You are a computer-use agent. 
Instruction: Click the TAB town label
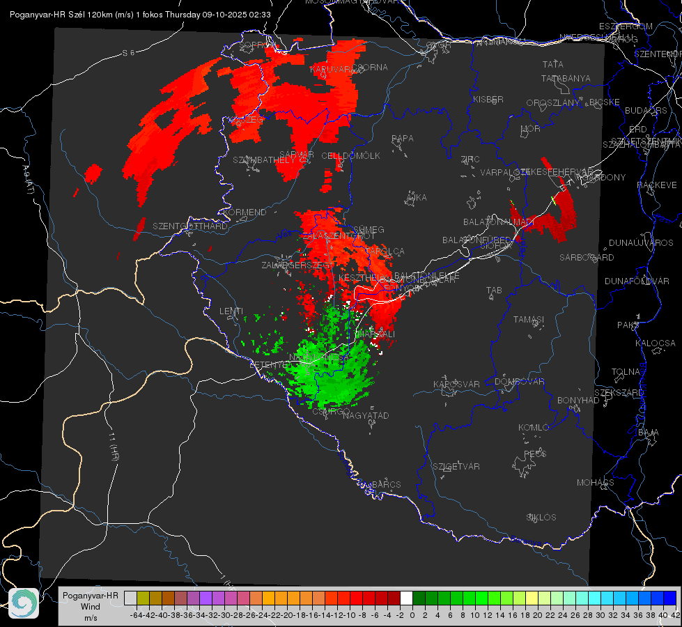[494, 291]
